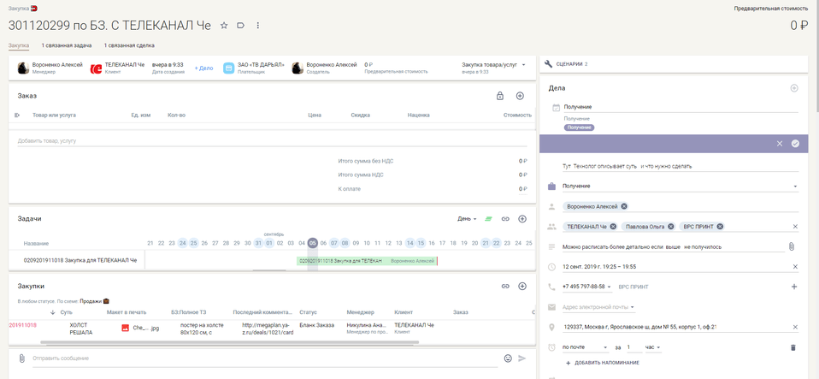Click ДОБАВИТЬ НАПОМИНАНИЕ button

point(604,364)
